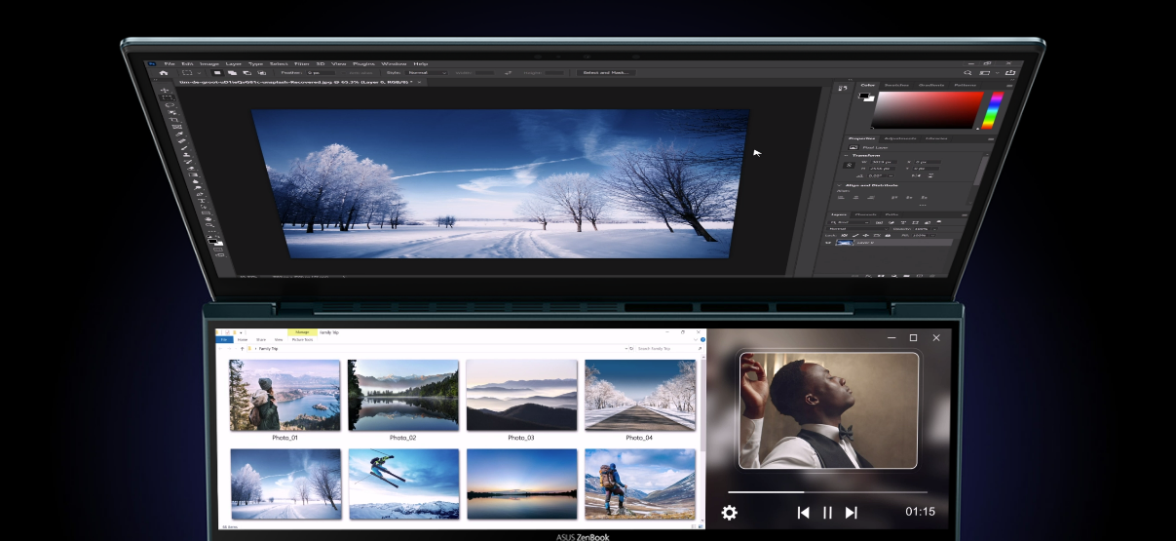Click the Photoshop Home icon
The width and height of the screenshot is (1176, 541).
(x=164, y=72)
